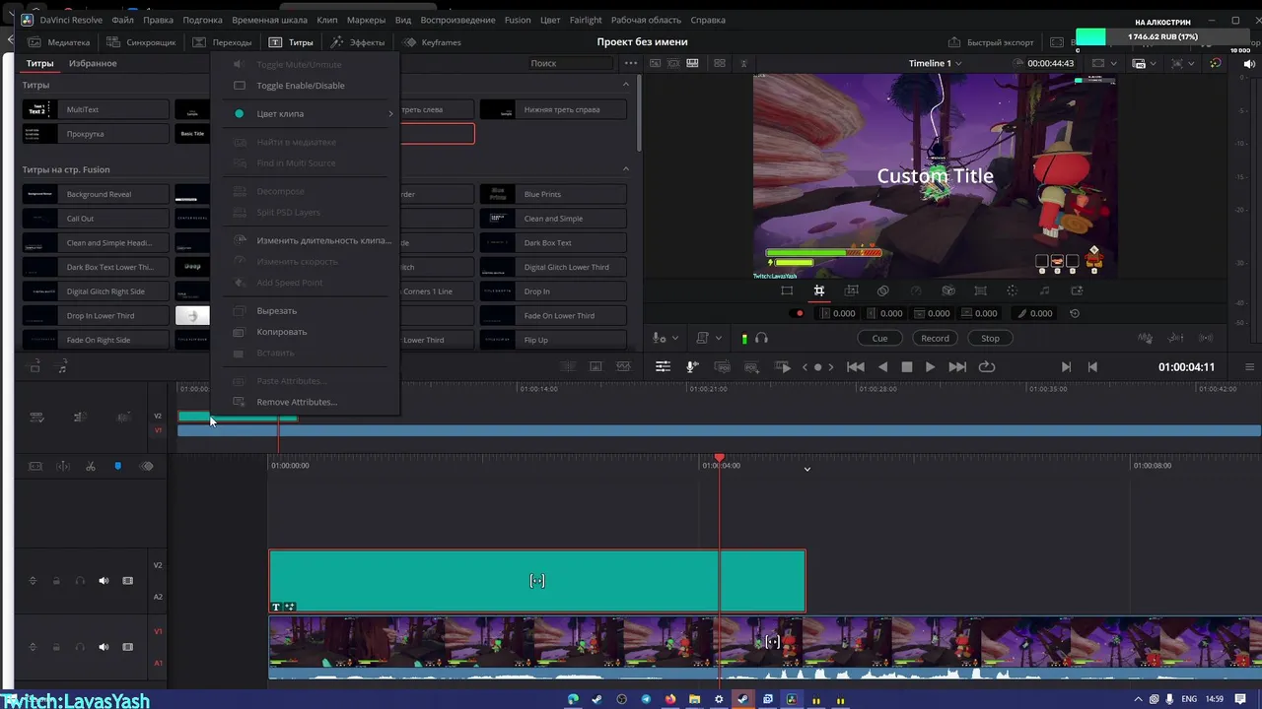Play the timeline forward
This screenshot has width=1262, height=709.
click(930, 366)
